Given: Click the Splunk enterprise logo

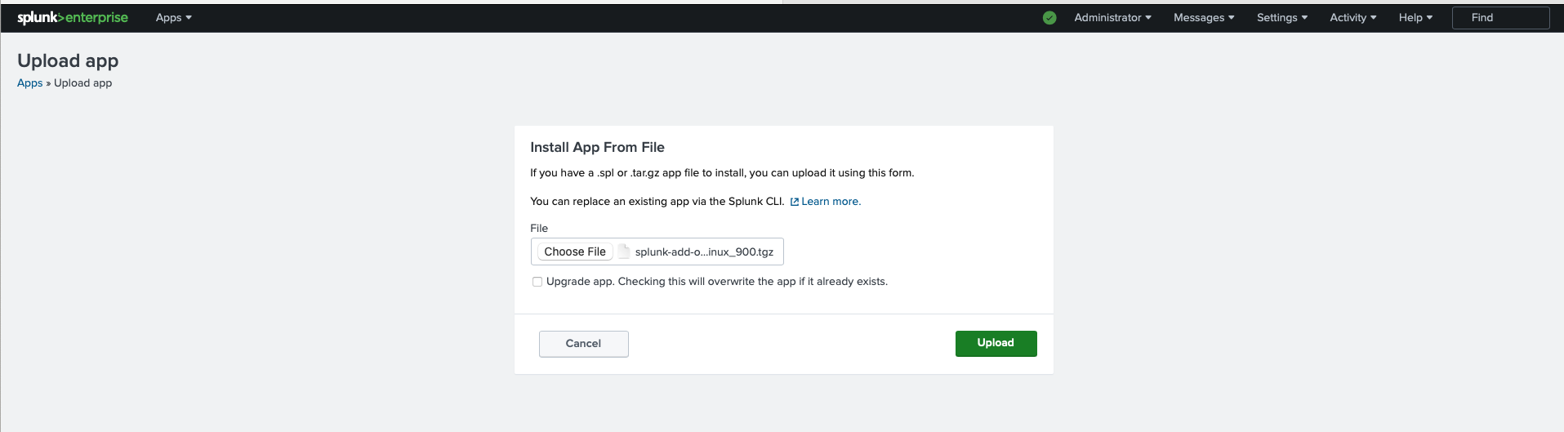Looking at the screenshot, I should pyautogui.click(x=73, y=17).
